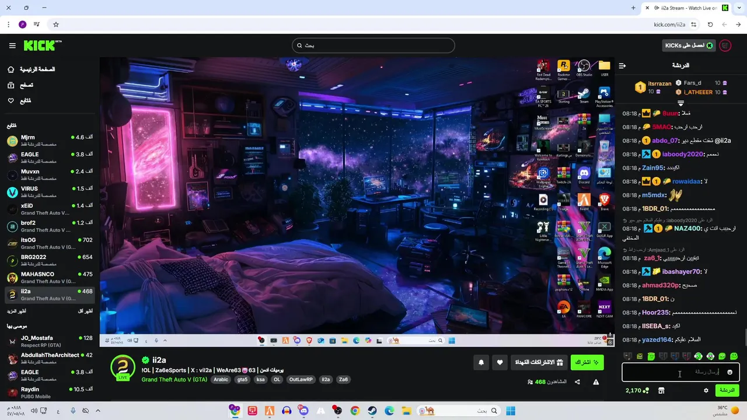
Task: Open the emoji picker in chat input
Action: point(729,372)
